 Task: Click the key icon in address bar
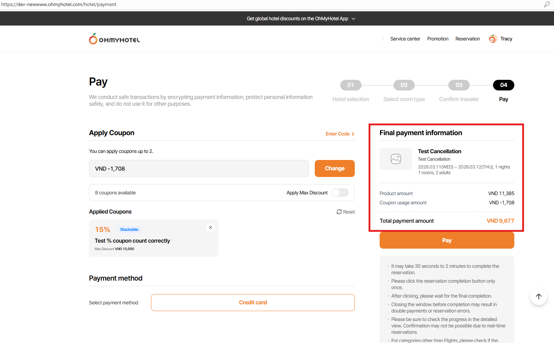[547, 4]
